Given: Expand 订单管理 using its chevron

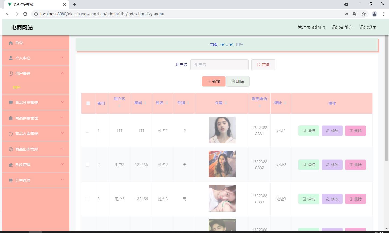Looking at the screenshot, I should [62, 180].
